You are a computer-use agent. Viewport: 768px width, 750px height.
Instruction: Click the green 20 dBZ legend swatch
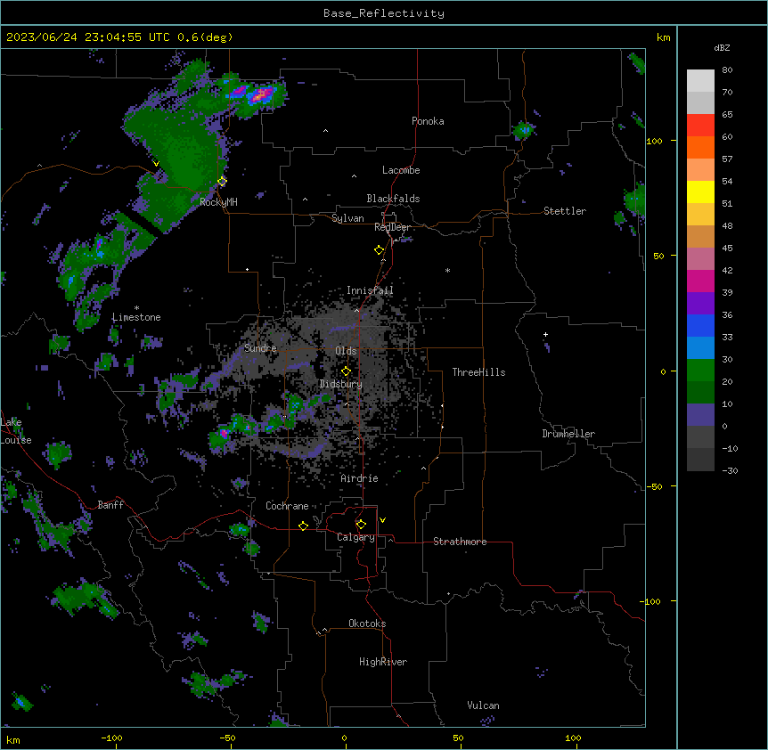click(700, 371)
